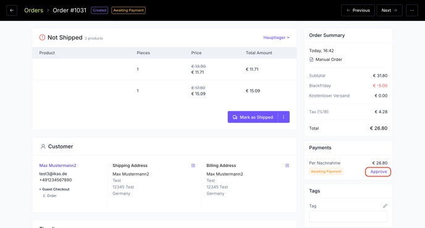Edit billing address via pencil icon
The width and height of the screenshot is (425, 228).
[x=287, y=166]
